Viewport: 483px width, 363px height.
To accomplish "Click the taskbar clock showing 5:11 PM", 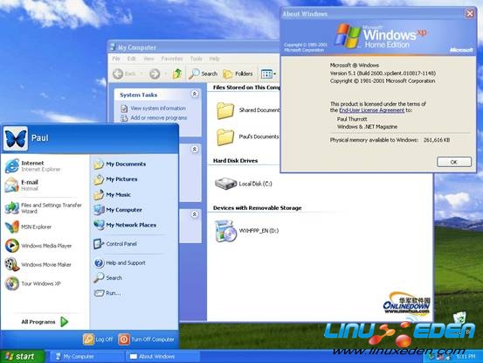I will [x=466, y=357].
